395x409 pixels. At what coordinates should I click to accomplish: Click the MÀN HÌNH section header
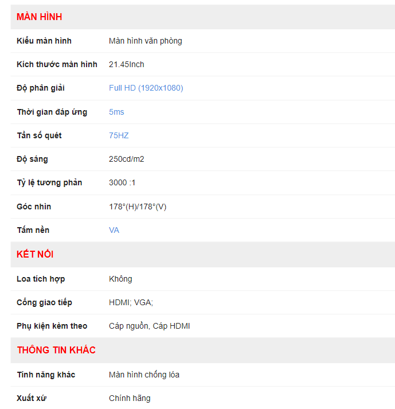tap(39, 17)
